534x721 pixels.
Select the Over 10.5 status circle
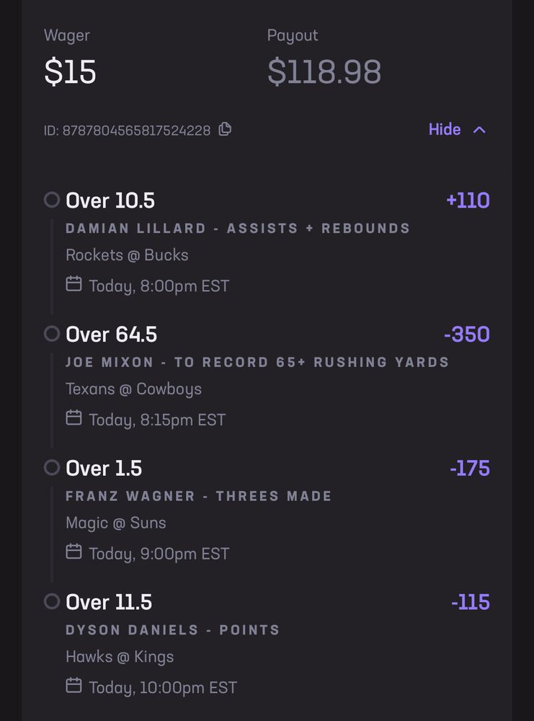pos(52,200)
